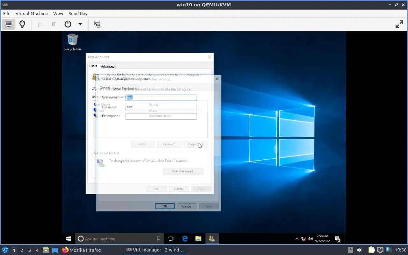Screen dimensions: 408x255
Task: Click the User name input field
Action: (x=161, y=98)
